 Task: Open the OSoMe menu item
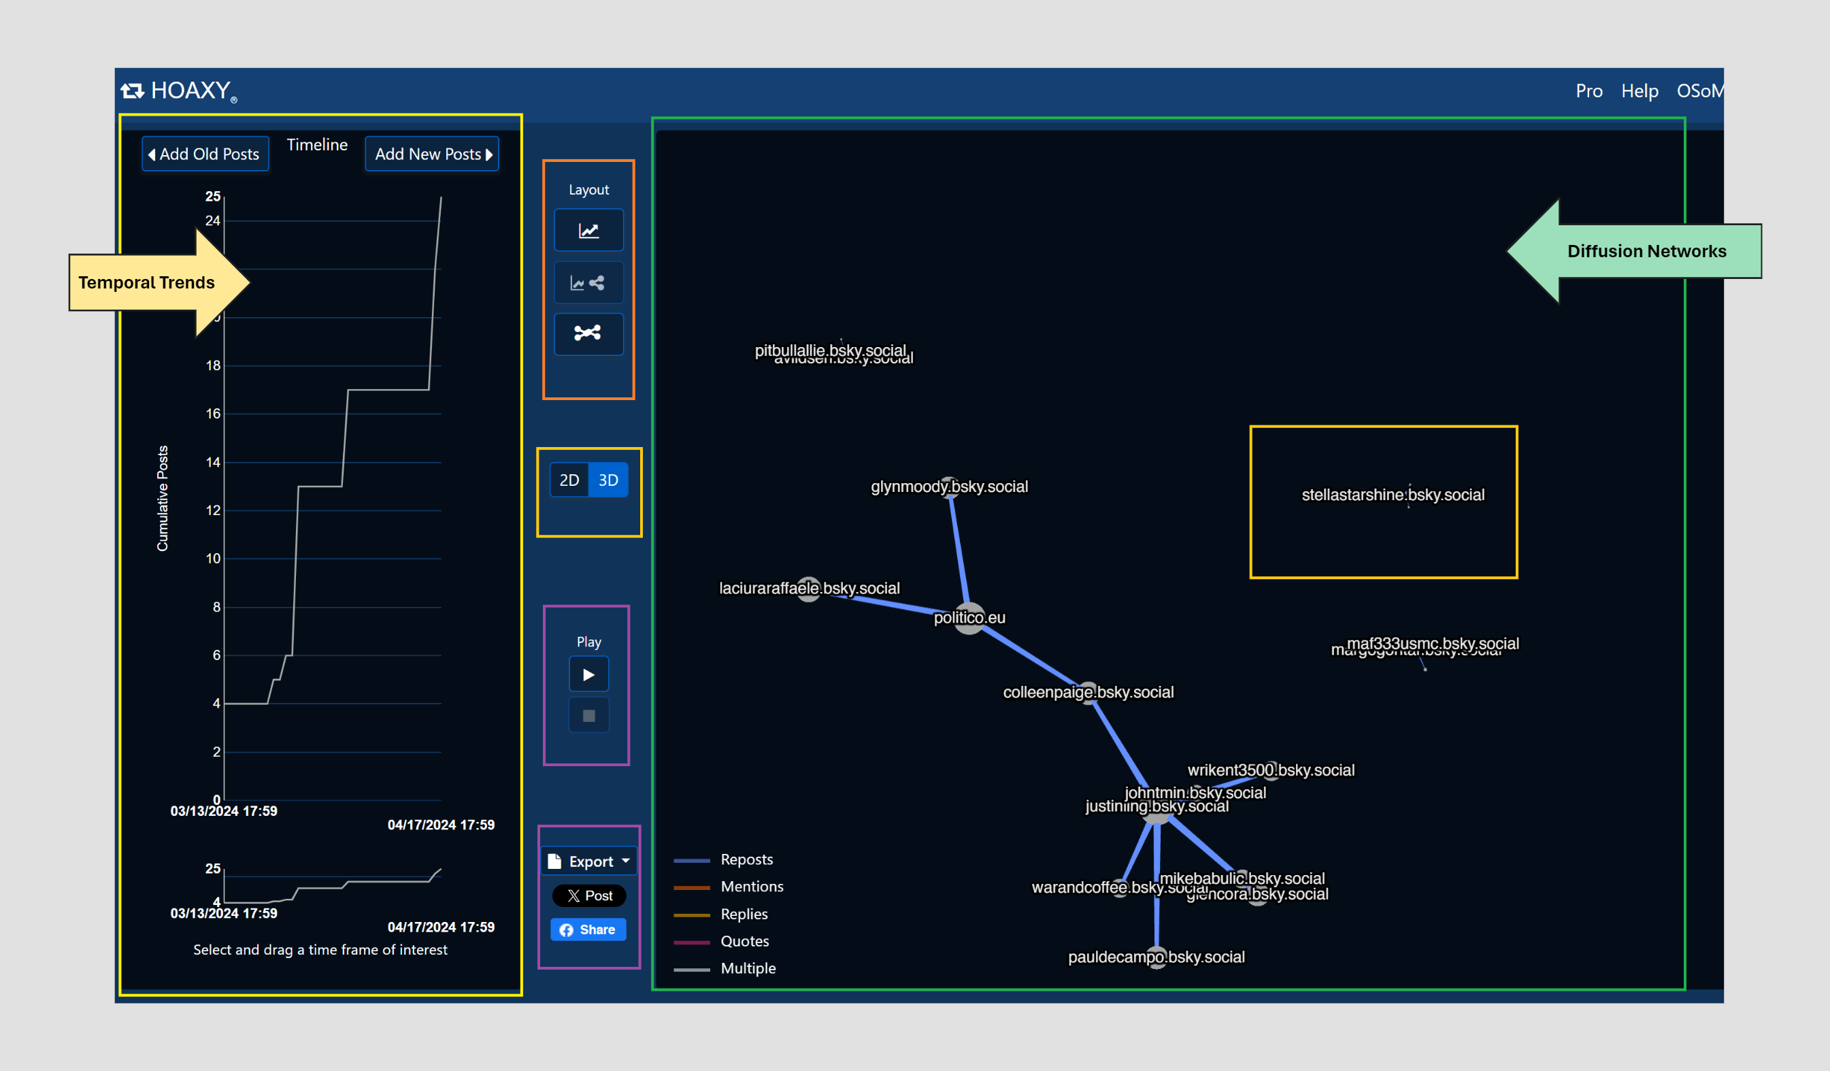[1699, 90]
